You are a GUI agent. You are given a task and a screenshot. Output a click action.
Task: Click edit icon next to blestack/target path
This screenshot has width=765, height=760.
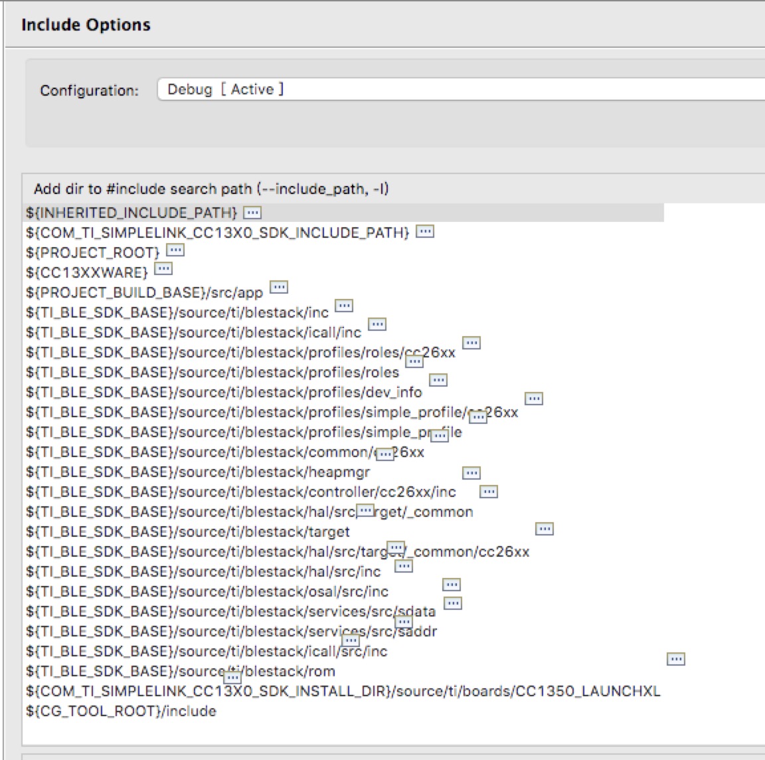545,529
